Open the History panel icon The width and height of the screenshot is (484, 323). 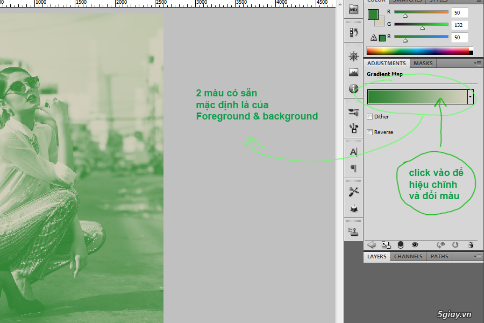[x=353, y=33]
